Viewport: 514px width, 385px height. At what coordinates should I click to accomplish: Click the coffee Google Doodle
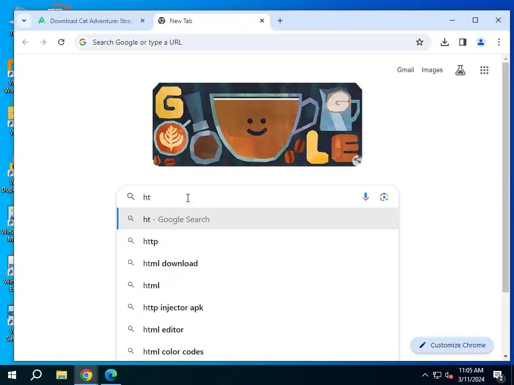[x=257, y=124]
